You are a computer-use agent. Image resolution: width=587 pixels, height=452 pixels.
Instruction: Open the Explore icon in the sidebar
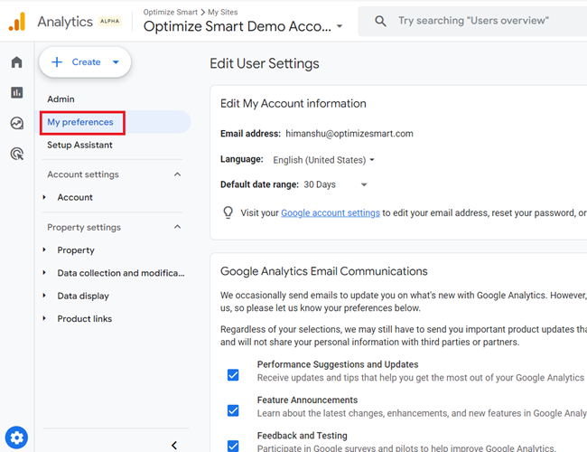(17, 123)
